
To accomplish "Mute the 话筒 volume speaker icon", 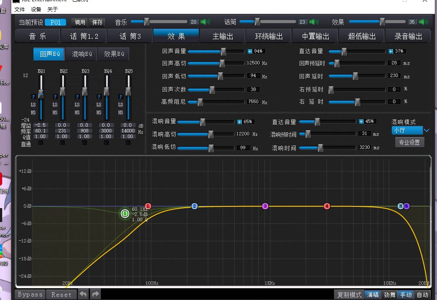I will click(314, 22).
